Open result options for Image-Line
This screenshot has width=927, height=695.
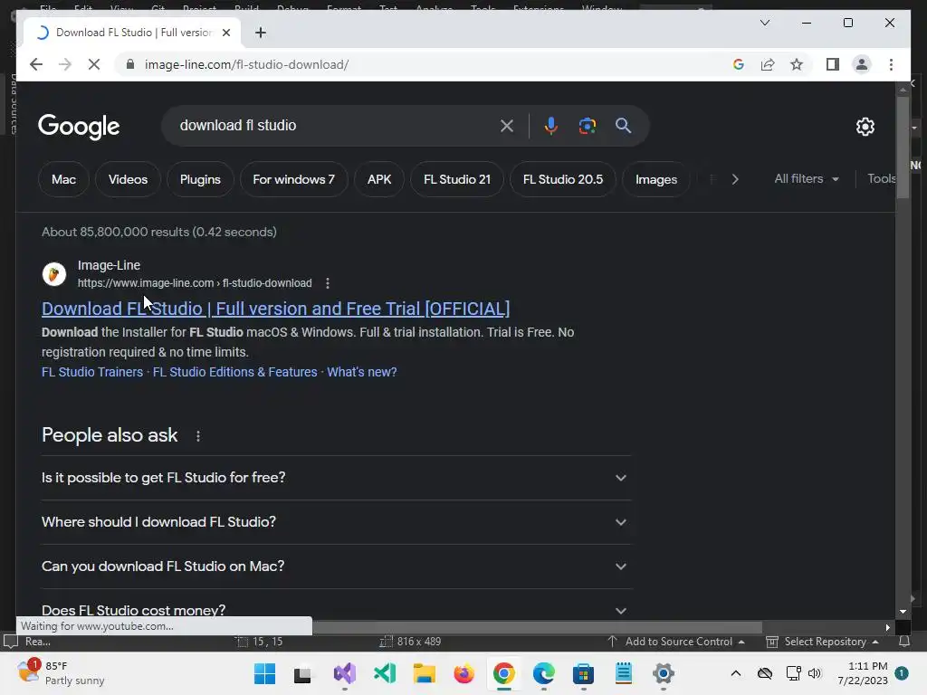point(328,283)
